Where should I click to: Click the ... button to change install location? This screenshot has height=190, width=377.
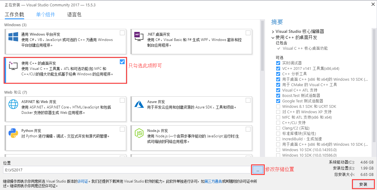[x=258, y=170]
